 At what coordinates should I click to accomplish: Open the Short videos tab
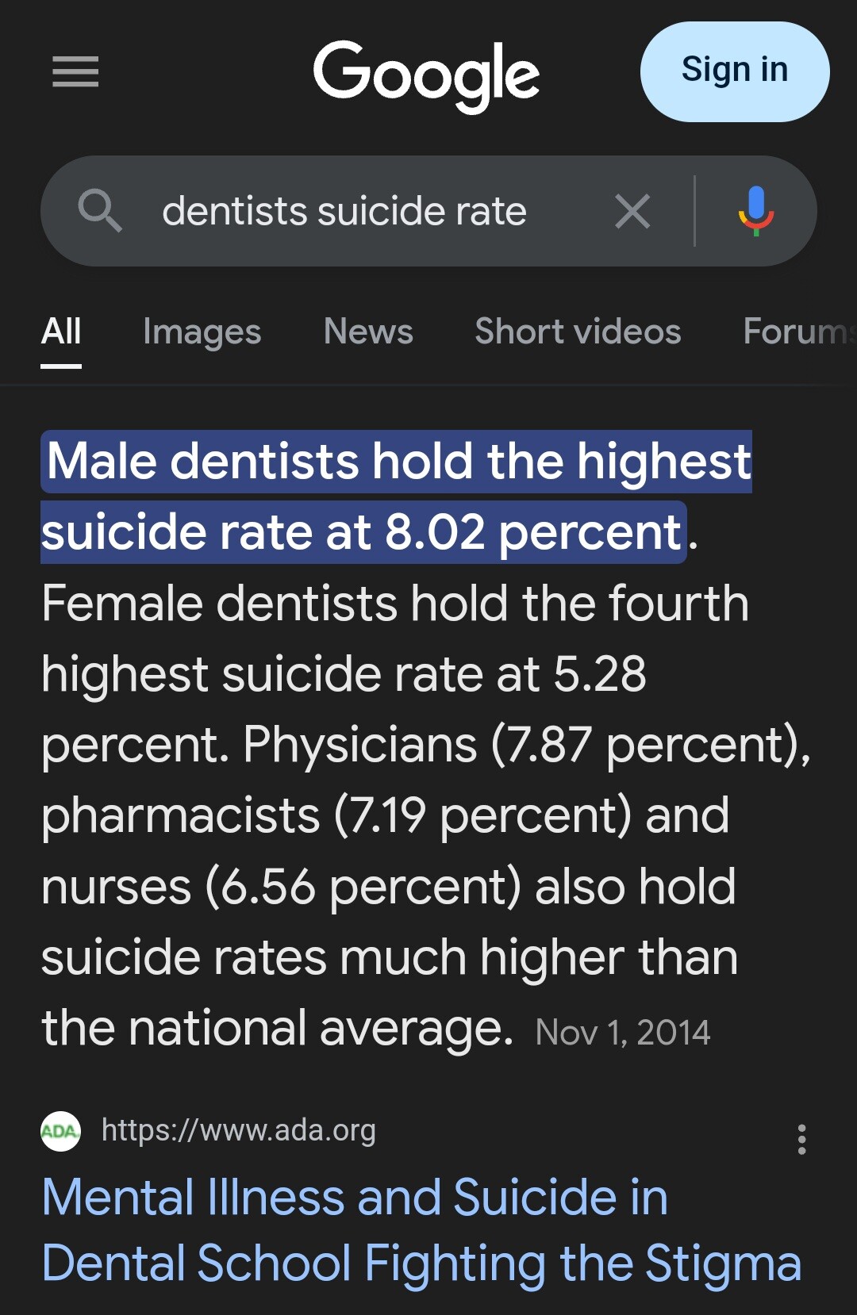tap(578, 332)
